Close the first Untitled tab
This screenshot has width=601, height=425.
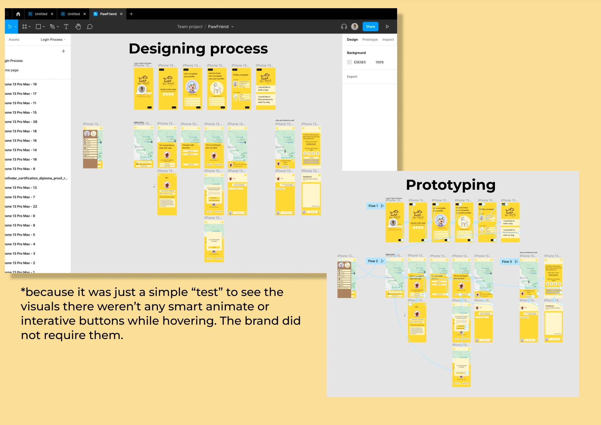pyautogui.click(x=52, y=14)
